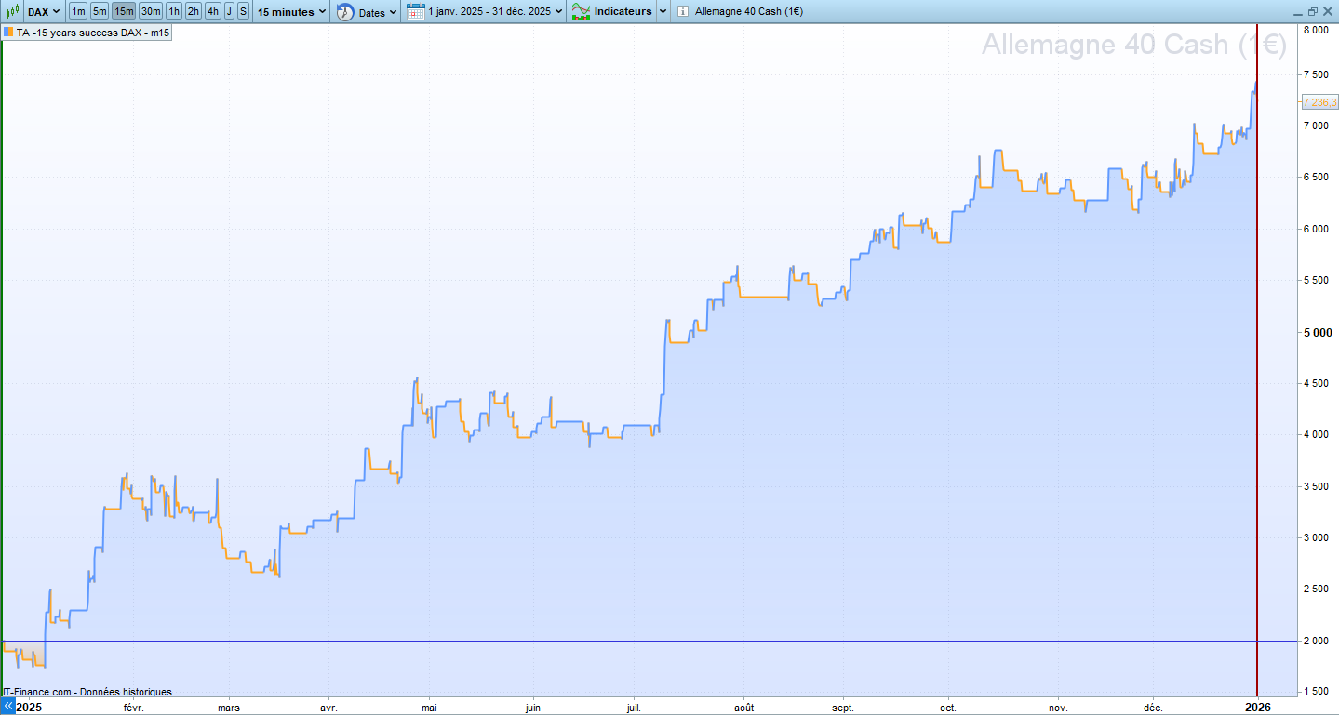Switch to the 1m timeframe
This screenshot has width=1339, height=715.
(78, 11)
